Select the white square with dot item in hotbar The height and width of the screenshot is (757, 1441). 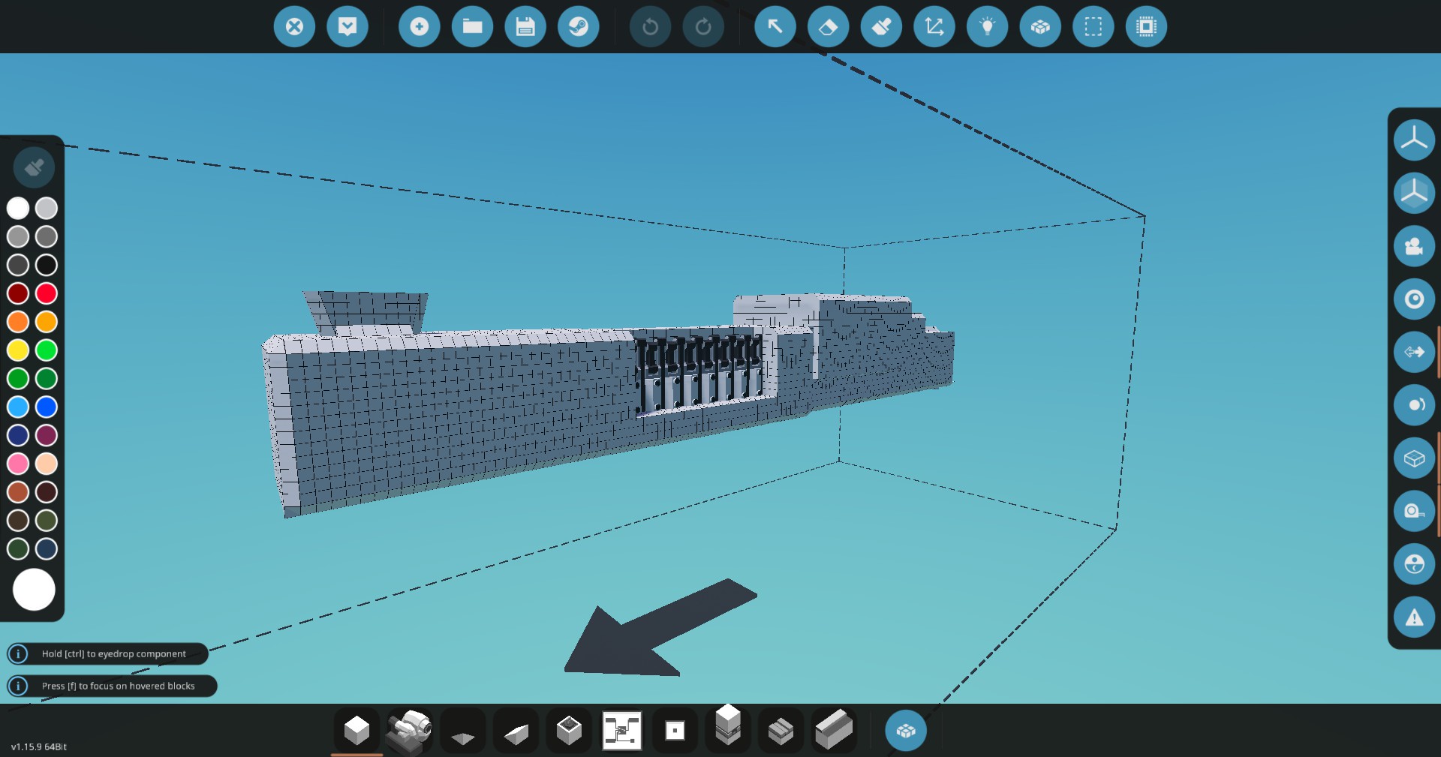tap(675, 731)
